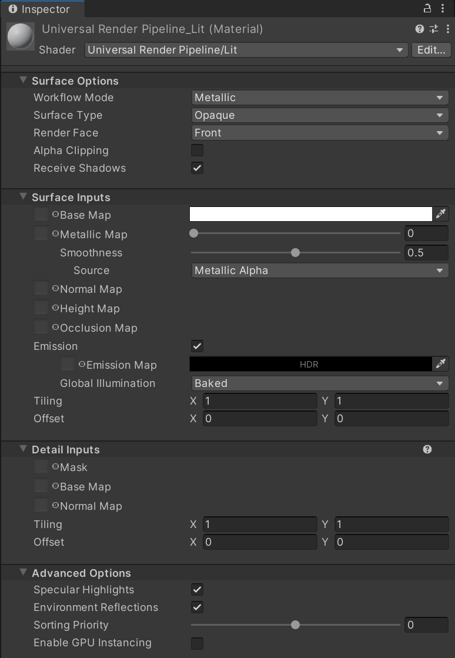
Task: Click the Enable GPU Instancing label
Action: click(92, 643)
